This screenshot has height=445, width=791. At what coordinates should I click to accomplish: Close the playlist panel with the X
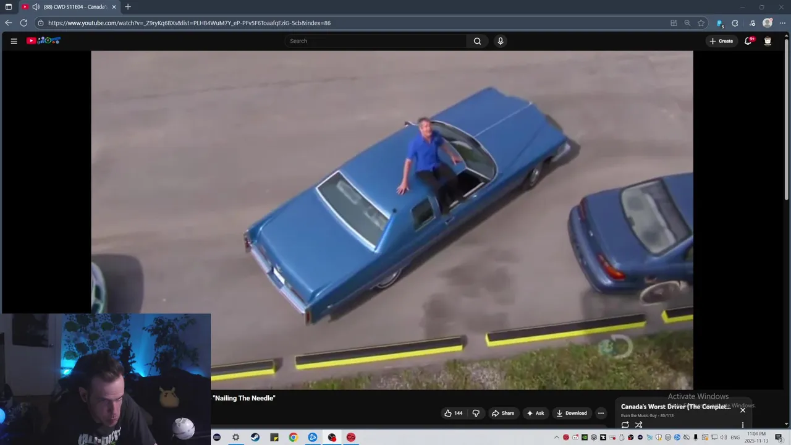743,410
